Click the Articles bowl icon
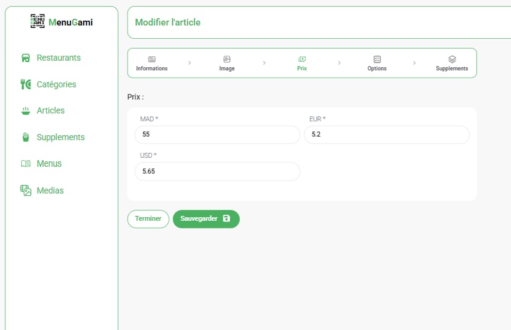Viewport: 511px width, 330px height. click(x=25, y=111)
